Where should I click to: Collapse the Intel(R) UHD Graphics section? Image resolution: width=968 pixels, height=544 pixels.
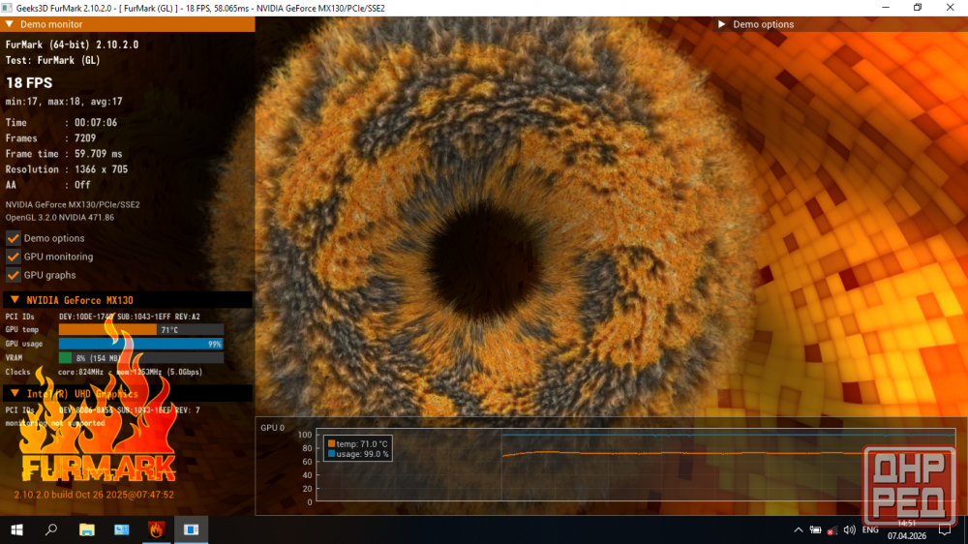coord(14,393)
